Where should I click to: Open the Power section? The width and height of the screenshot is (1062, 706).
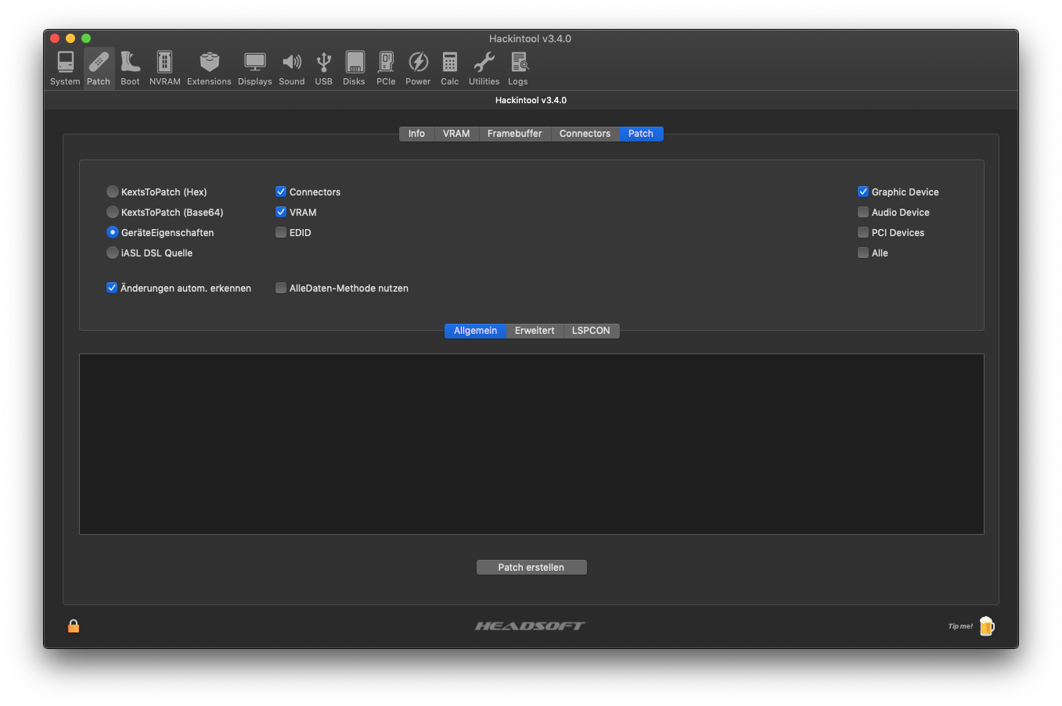(418, 68)
